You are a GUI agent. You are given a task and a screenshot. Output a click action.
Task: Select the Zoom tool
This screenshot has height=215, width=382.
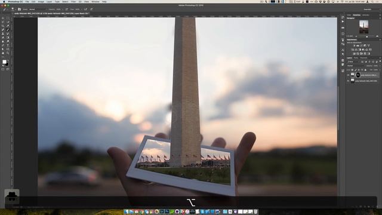tap(8, 53)
